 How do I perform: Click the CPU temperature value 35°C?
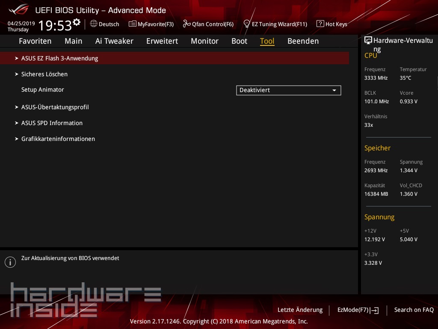pos(405,78)
